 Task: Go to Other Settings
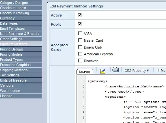point(21,39)
